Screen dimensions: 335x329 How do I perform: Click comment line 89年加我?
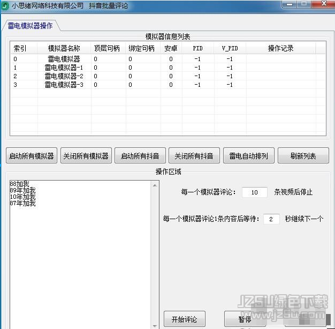click(22, 190)
